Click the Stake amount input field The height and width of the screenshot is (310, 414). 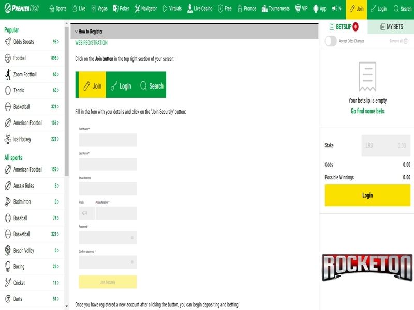coord(386,146)
